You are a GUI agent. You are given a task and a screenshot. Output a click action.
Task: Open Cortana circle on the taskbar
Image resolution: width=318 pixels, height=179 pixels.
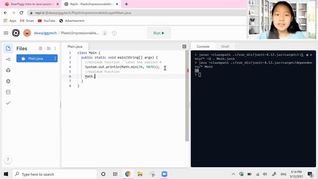(x=103, y=174)
